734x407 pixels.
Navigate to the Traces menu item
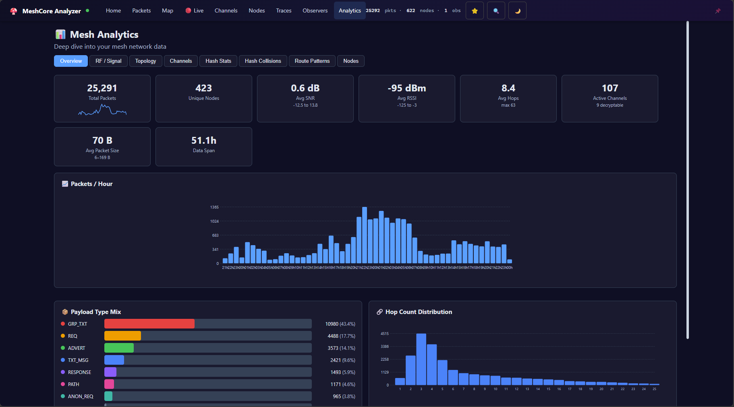tap(284, 10)
